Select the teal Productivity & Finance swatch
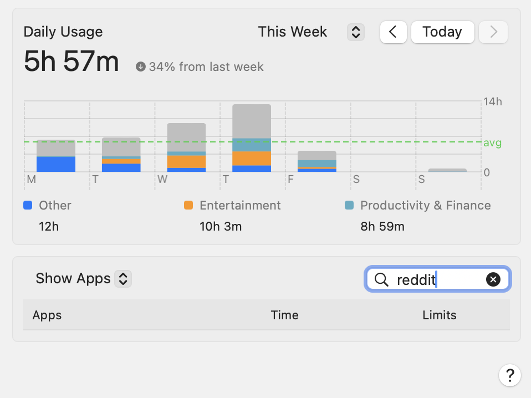The width and height of the screenshot is (531, 398). (x=349, y=205)
